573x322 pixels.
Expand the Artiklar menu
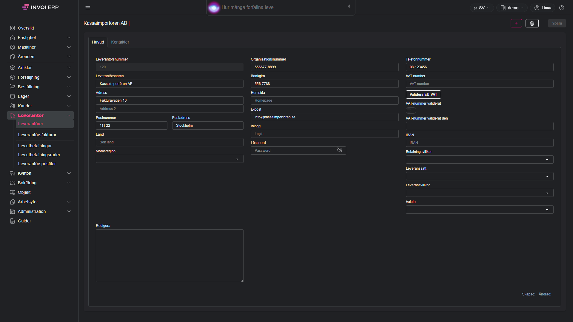coord(40,68)
